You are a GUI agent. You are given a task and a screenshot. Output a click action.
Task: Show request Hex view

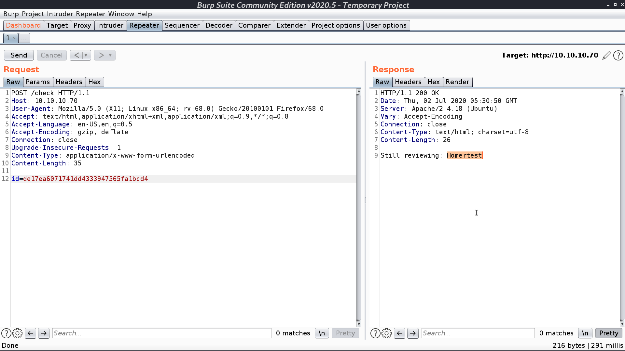pyautogui.click(x=95, y=82)
